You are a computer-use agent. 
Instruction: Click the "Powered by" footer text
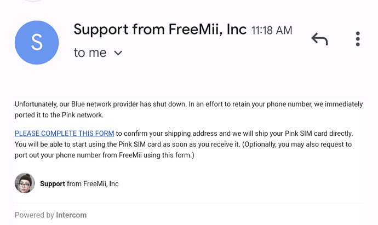coord(34,215)
